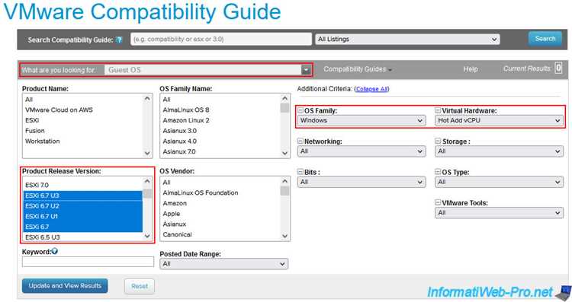Open the Posted Date Range dropdown

click(x=223, y=264)
